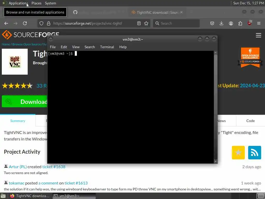This screenshot has width=265, height=199.
Task: Select the Code tab
Action: pos(250,121)
